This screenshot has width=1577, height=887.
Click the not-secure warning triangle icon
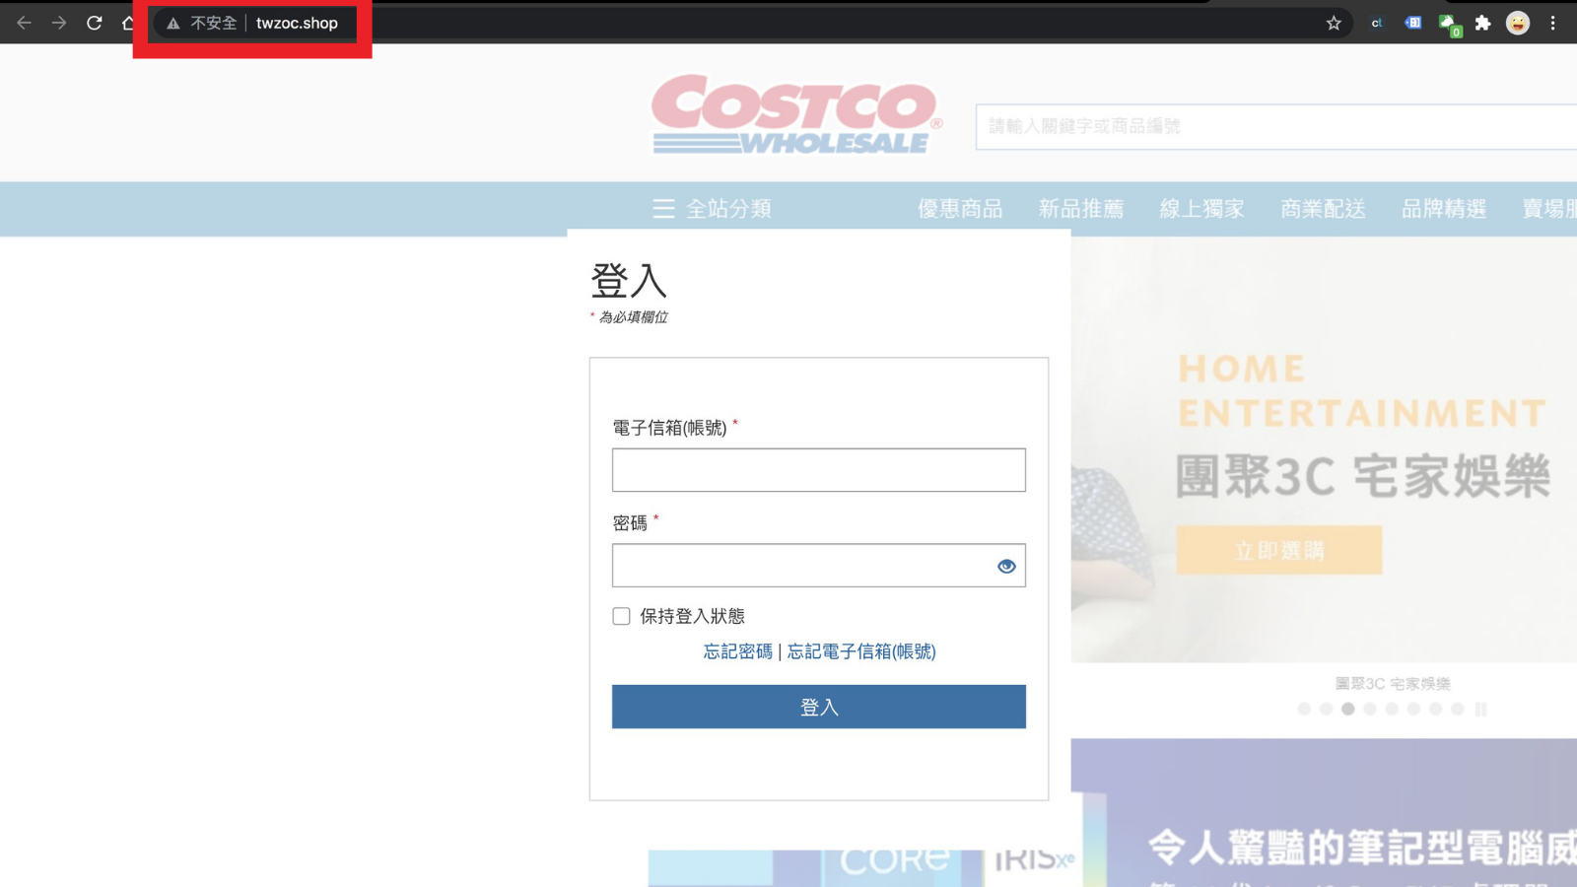pyautogui.click(x=173, y=24)
